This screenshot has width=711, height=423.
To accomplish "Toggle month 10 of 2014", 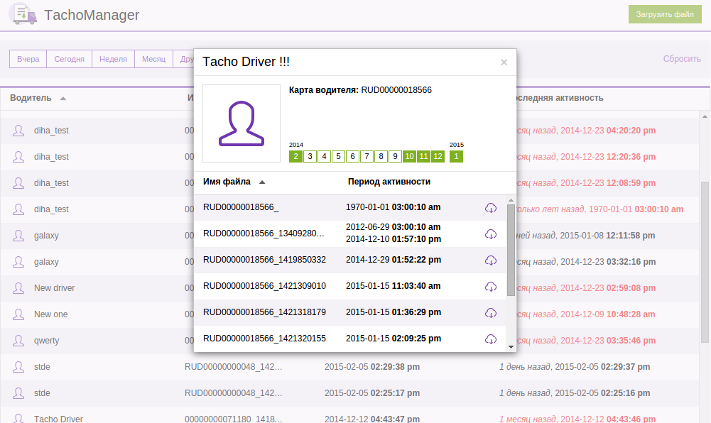I will 409,156.
